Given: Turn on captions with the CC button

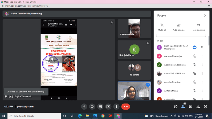Looking at the screenshot, I should point(100,106).
